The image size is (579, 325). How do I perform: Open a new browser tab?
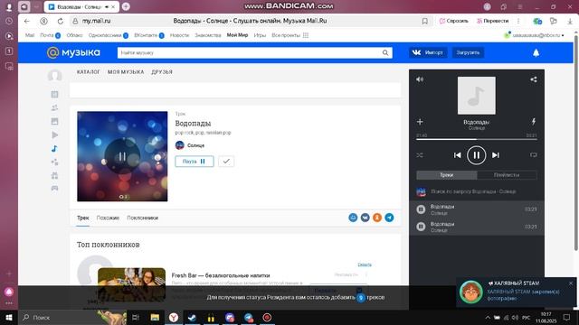pyautogui.click(x=126, y=6)
